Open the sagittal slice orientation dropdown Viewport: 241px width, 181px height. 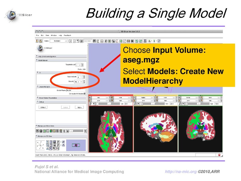point(145,97)
